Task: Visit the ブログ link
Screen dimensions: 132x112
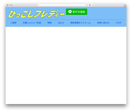Action: click(119, 23)
